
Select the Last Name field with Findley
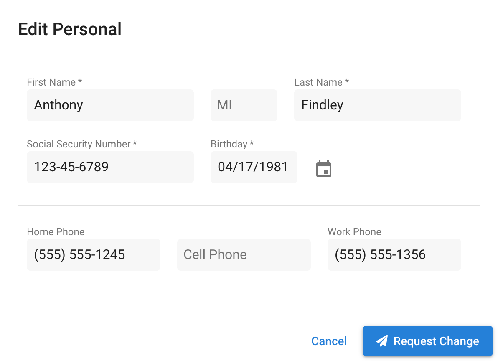coord(377,105)
